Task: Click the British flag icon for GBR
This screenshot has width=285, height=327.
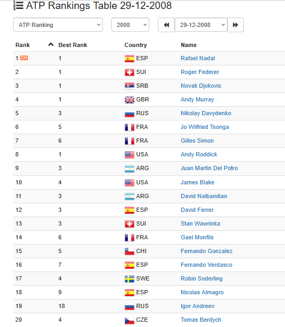Action: pyautogui.click(x=129, y=100)
